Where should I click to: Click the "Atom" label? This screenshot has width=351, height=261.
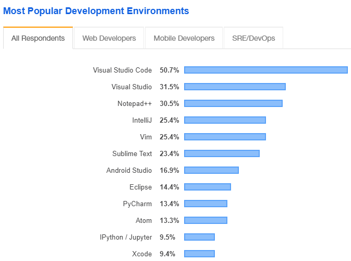pos(143,220)
